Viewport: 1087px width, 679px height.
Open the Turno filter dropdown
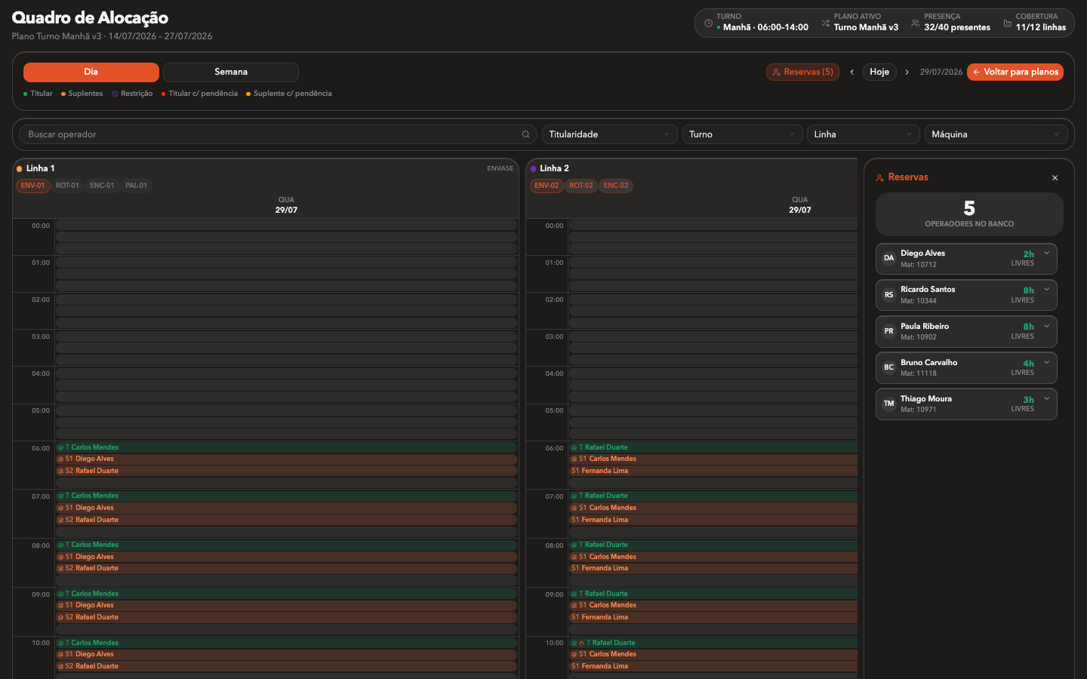tap(742, 134)
